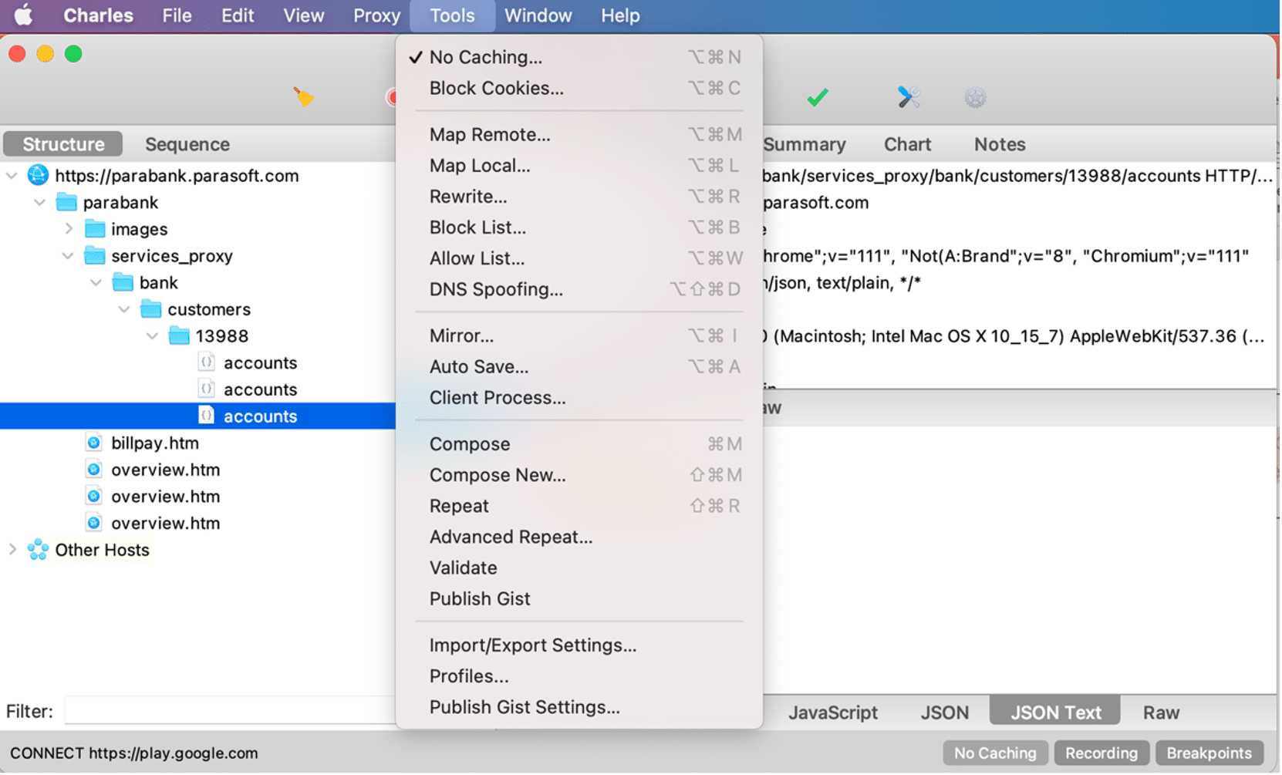Expand the images folder
1282x775 pixels.
pyautogui.click(x=69, y=229)
